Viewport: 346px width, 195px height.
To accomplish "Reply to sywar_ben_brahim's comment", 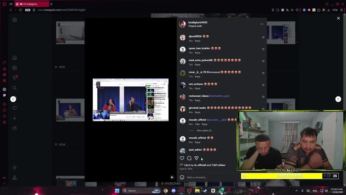I will pos(198,53).
